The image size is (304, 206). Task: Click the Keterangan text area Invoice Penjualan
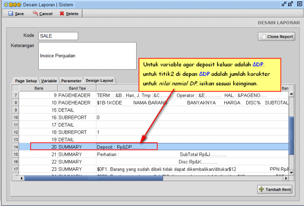pos(87,56)
